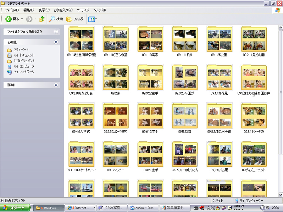Go to the マイ ネットワーク link
Viewport: 283px width, 212px height.
coord(24,72)
